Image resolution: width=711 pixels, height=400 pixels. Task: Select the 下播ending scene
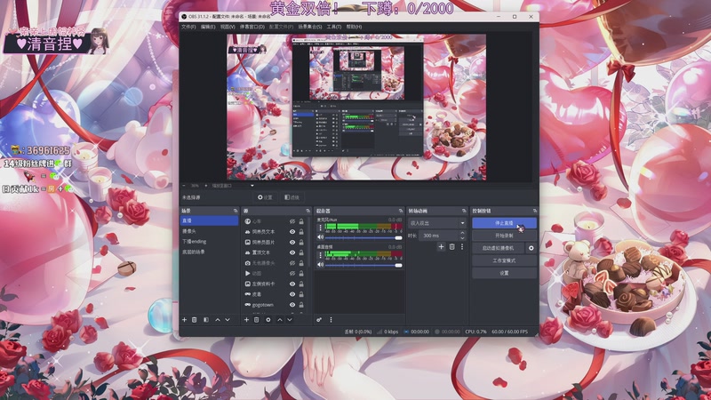[209, 242]
